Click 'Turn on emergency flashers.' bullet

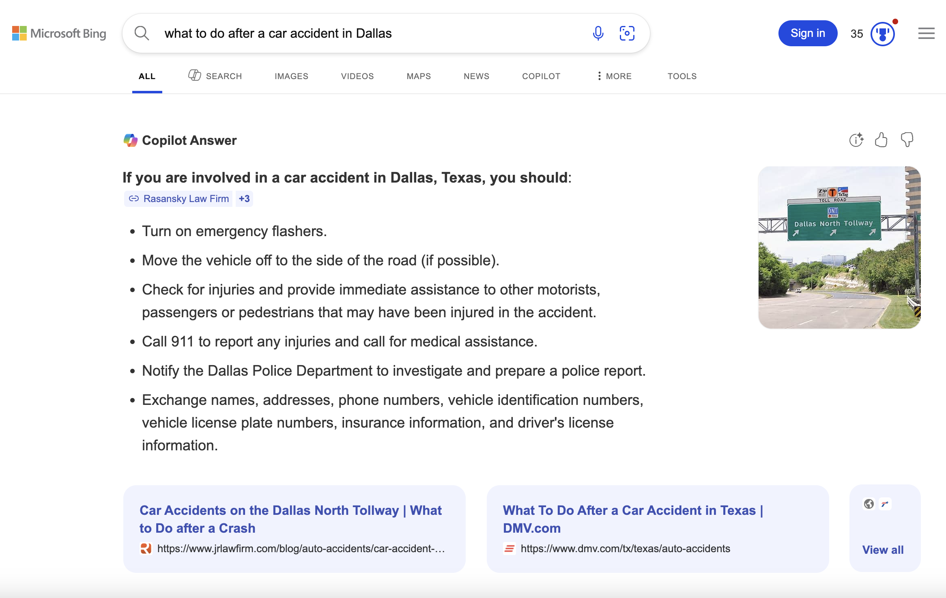point(234,231)
